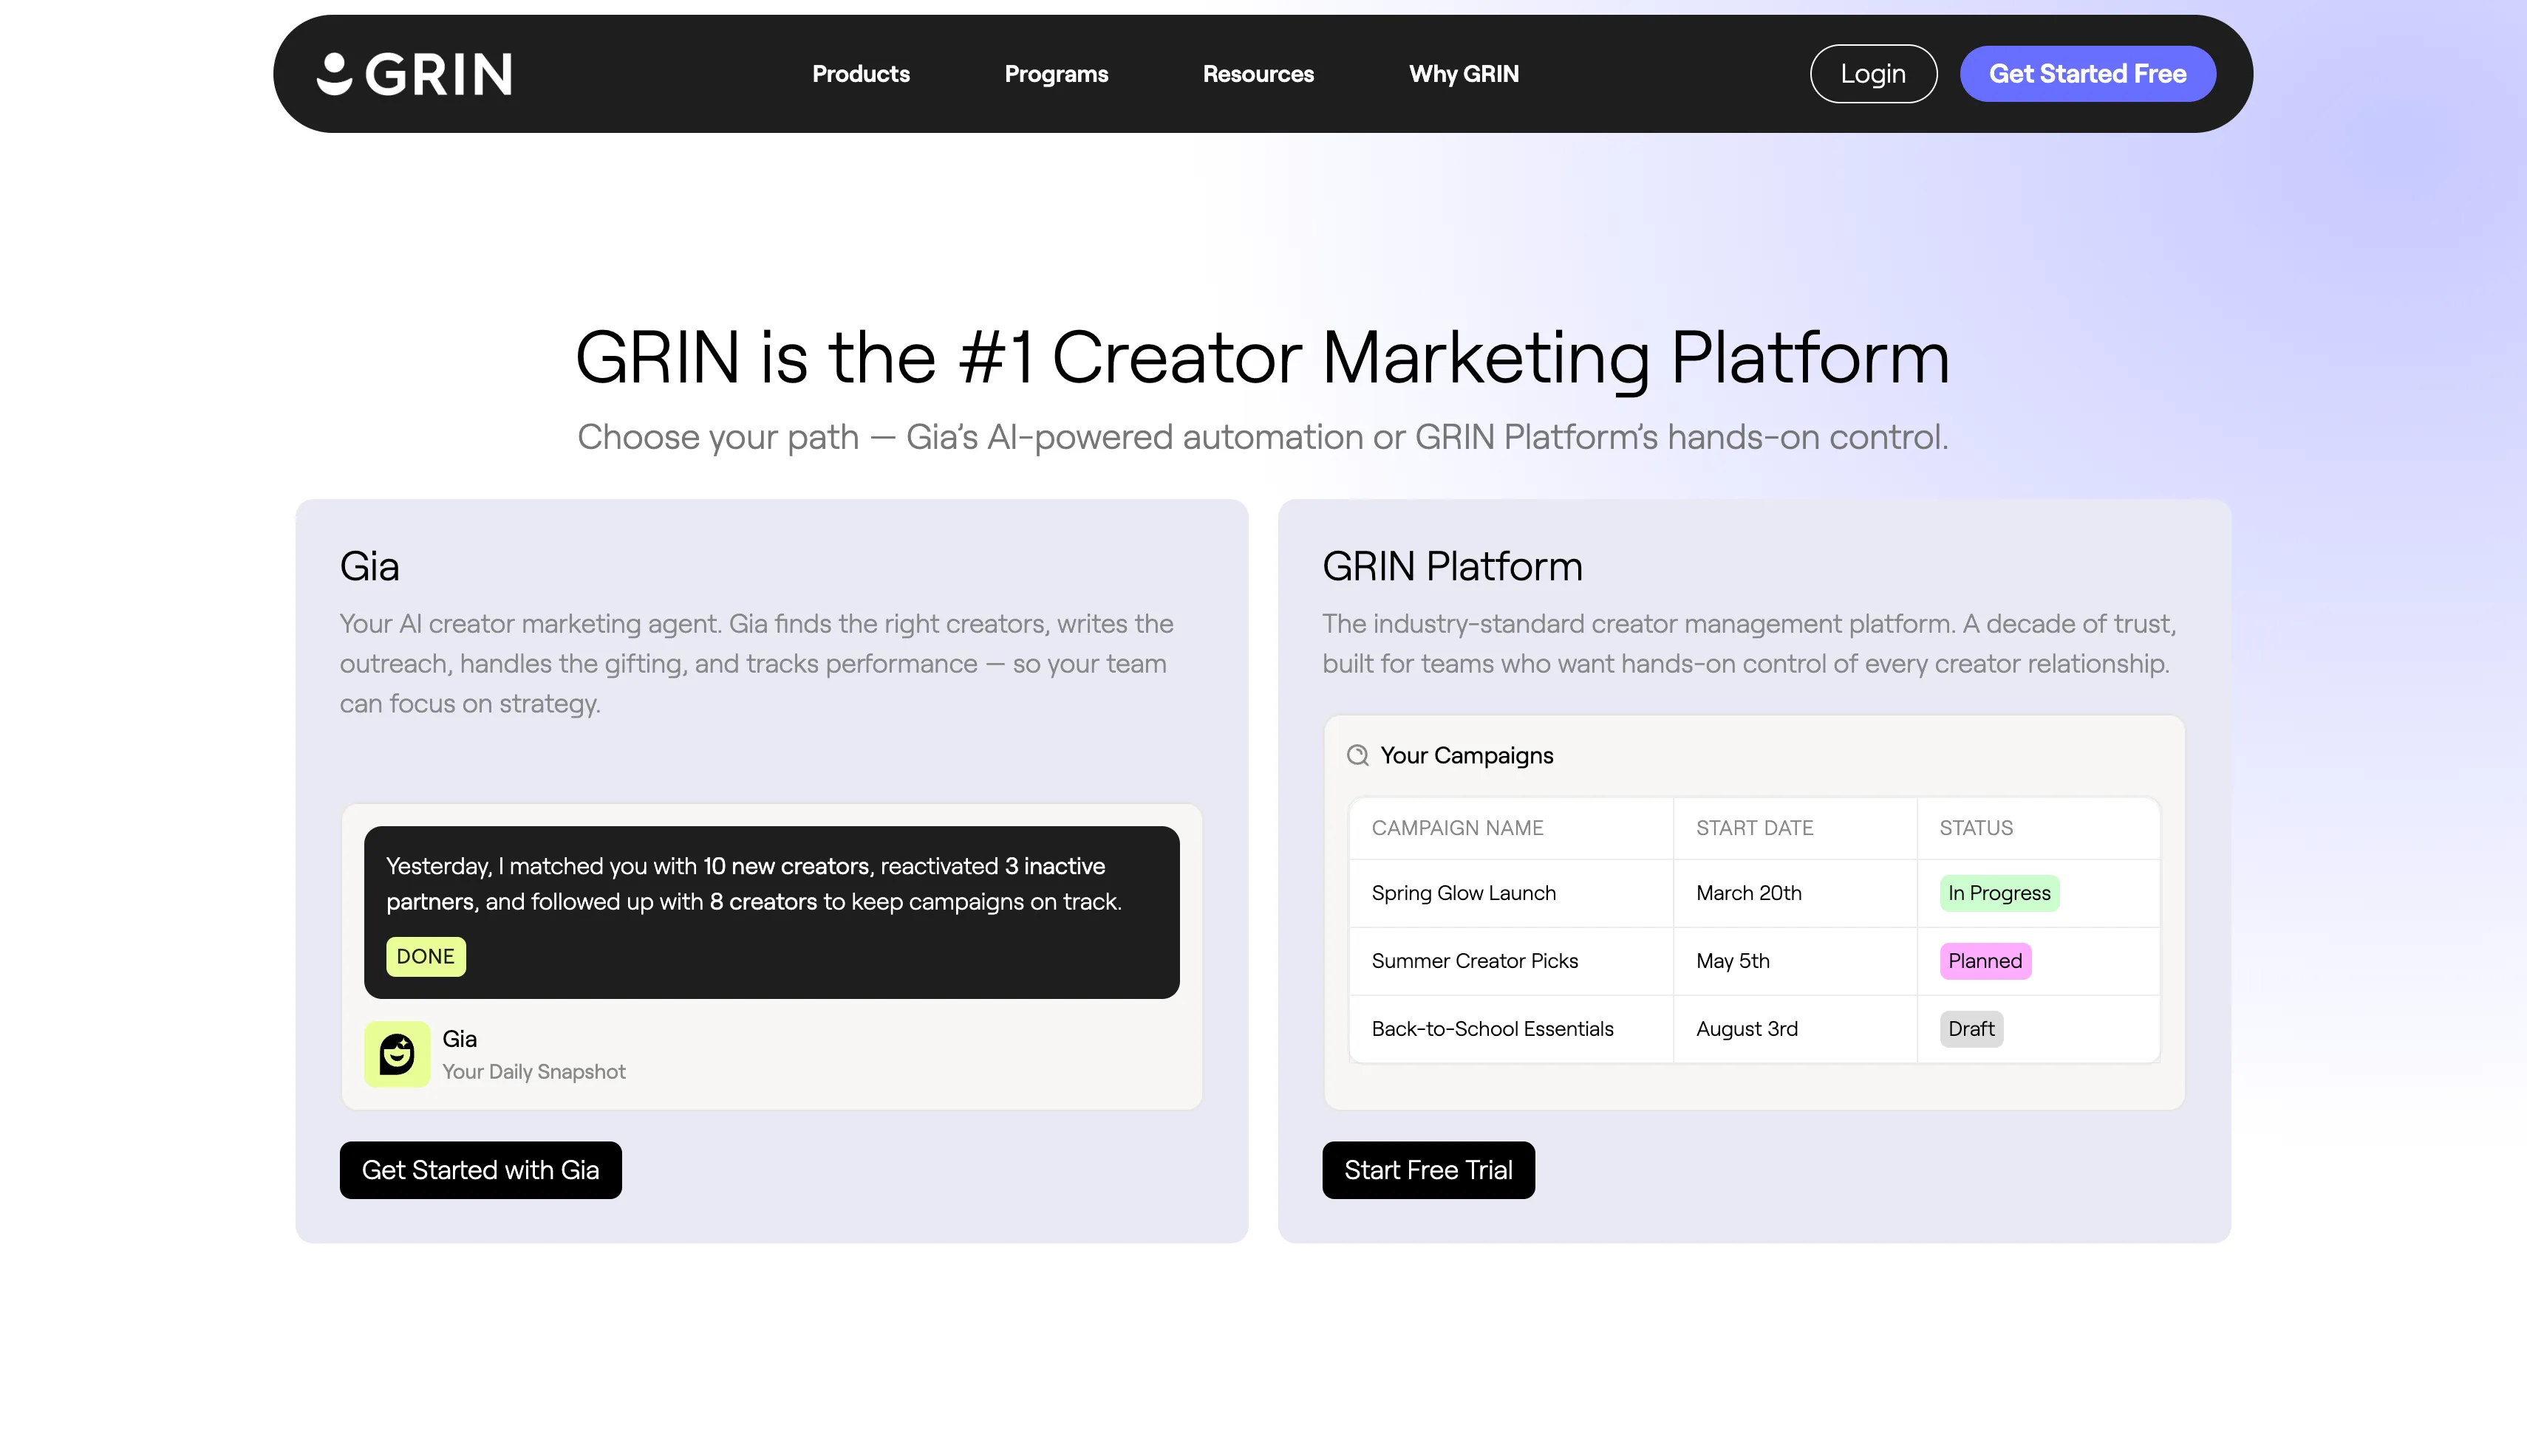Image resolution: width=2527 pixels, height=1456 pixels.
Task: Click the Your Campaigns search icon
Action: coord(1357,755)
